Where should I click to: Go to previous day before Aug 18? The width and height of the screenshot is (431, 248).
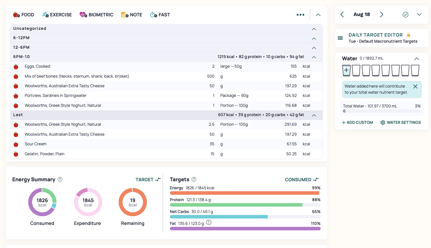tap(342, 14)
